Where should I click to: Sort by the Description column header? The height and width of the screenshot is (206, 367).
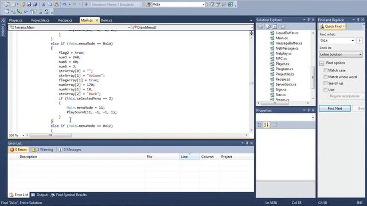(x=28, y=157)
